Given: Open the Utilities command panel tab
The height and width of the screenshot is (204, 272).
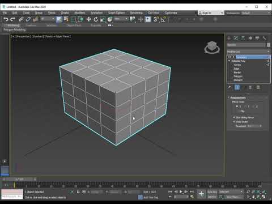Looking at the screenshot, I should click(x=264, y=39).
